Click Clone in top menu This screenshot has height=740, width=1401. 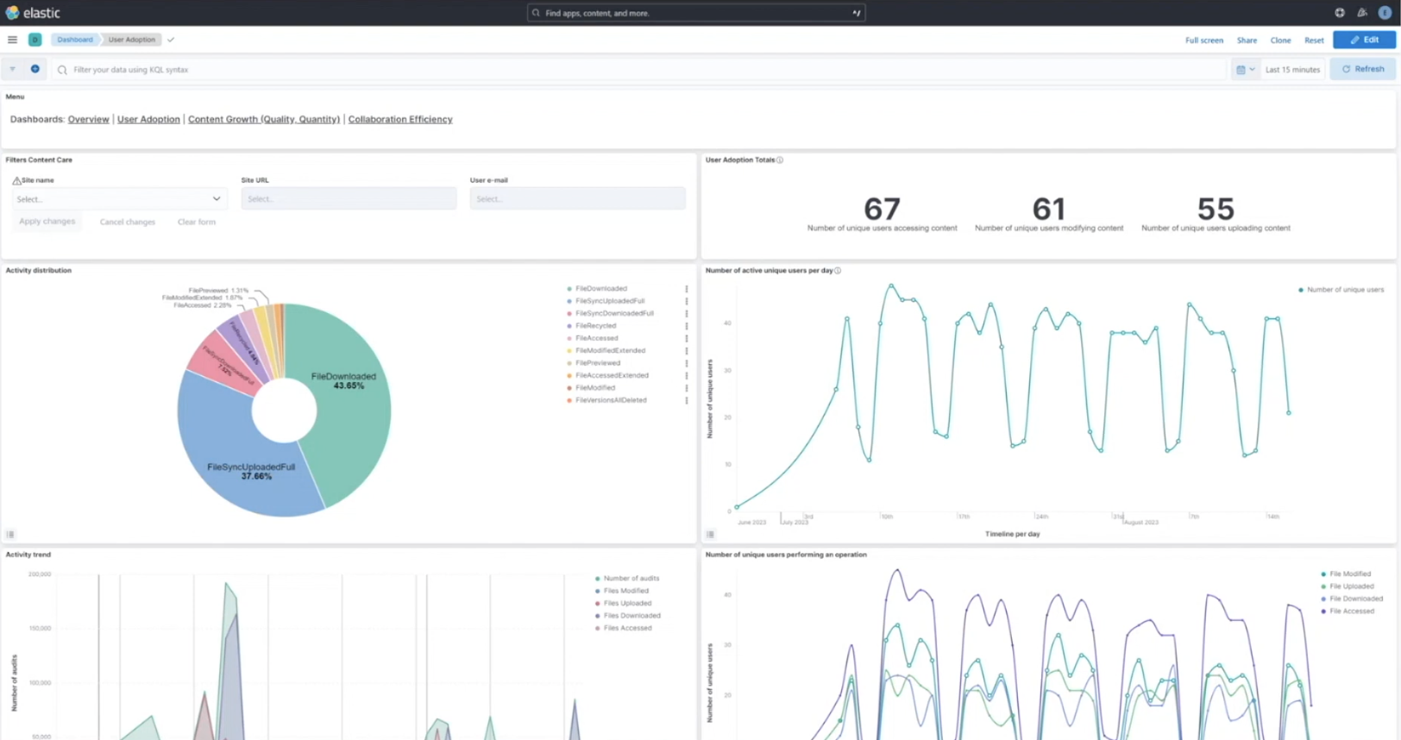tap(1281, 41)
